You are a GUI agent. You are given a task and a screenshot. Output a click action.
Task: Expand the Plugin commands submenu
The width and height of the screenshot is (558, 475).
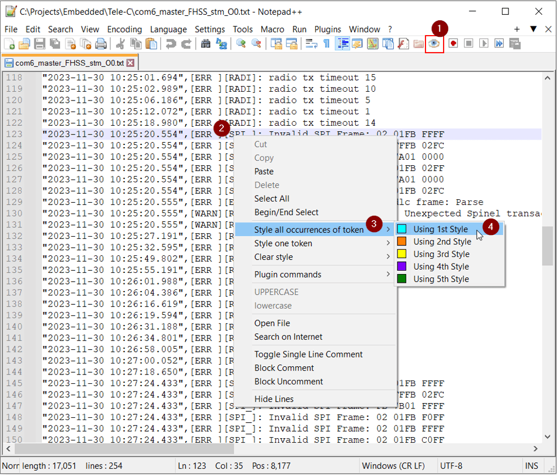tap(316, 275)
